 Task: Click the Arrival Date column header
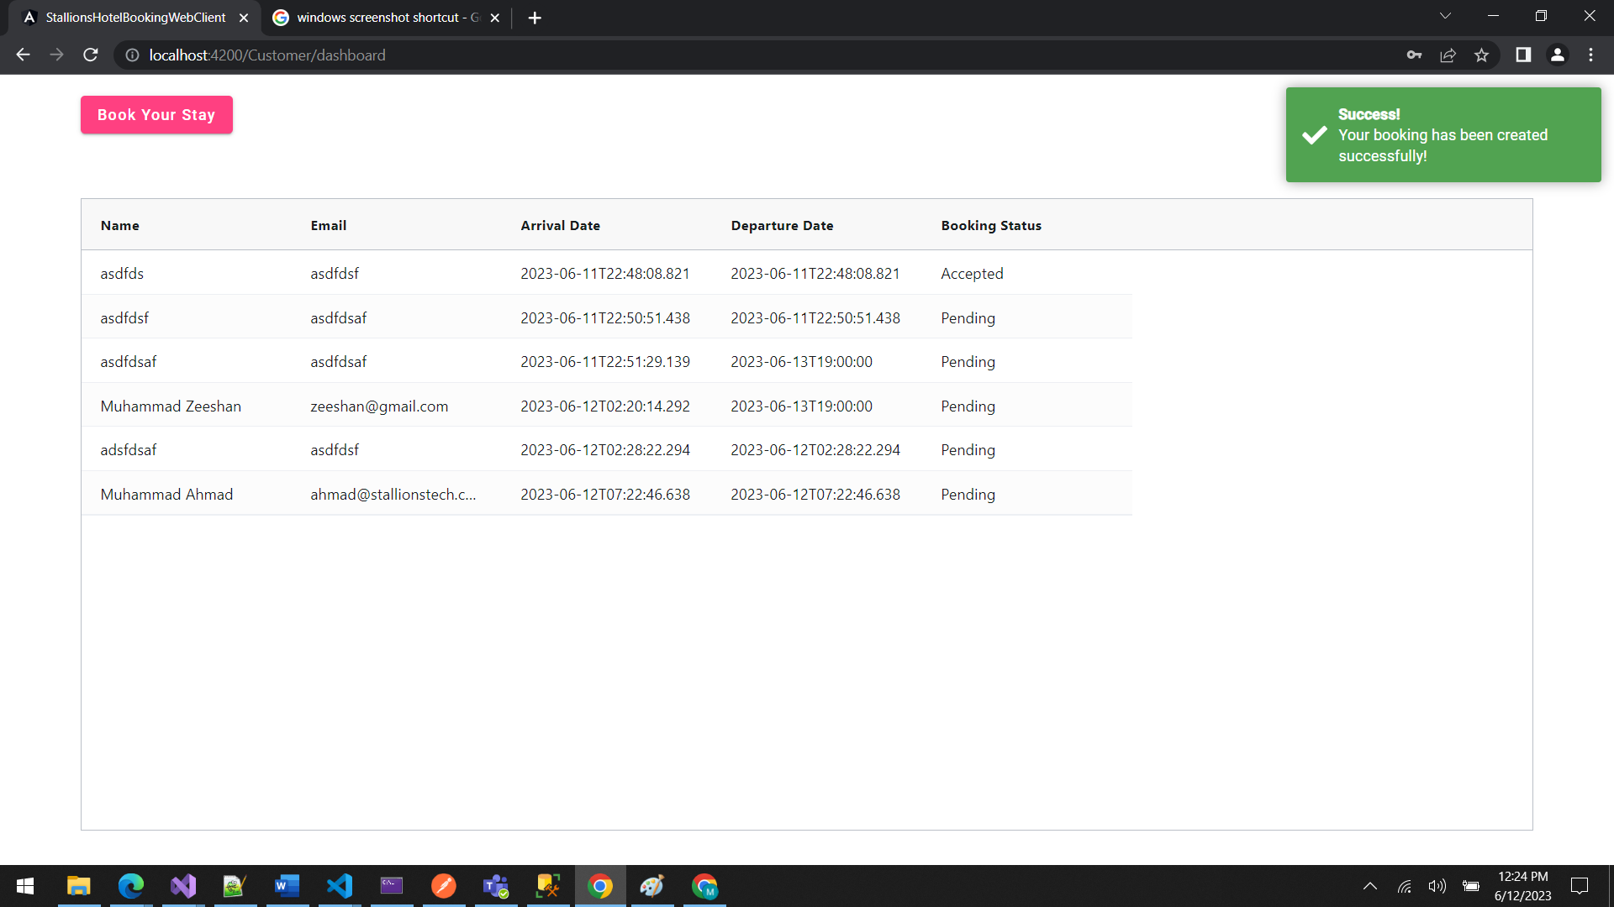pyautogui.click(x=560, y=225)
